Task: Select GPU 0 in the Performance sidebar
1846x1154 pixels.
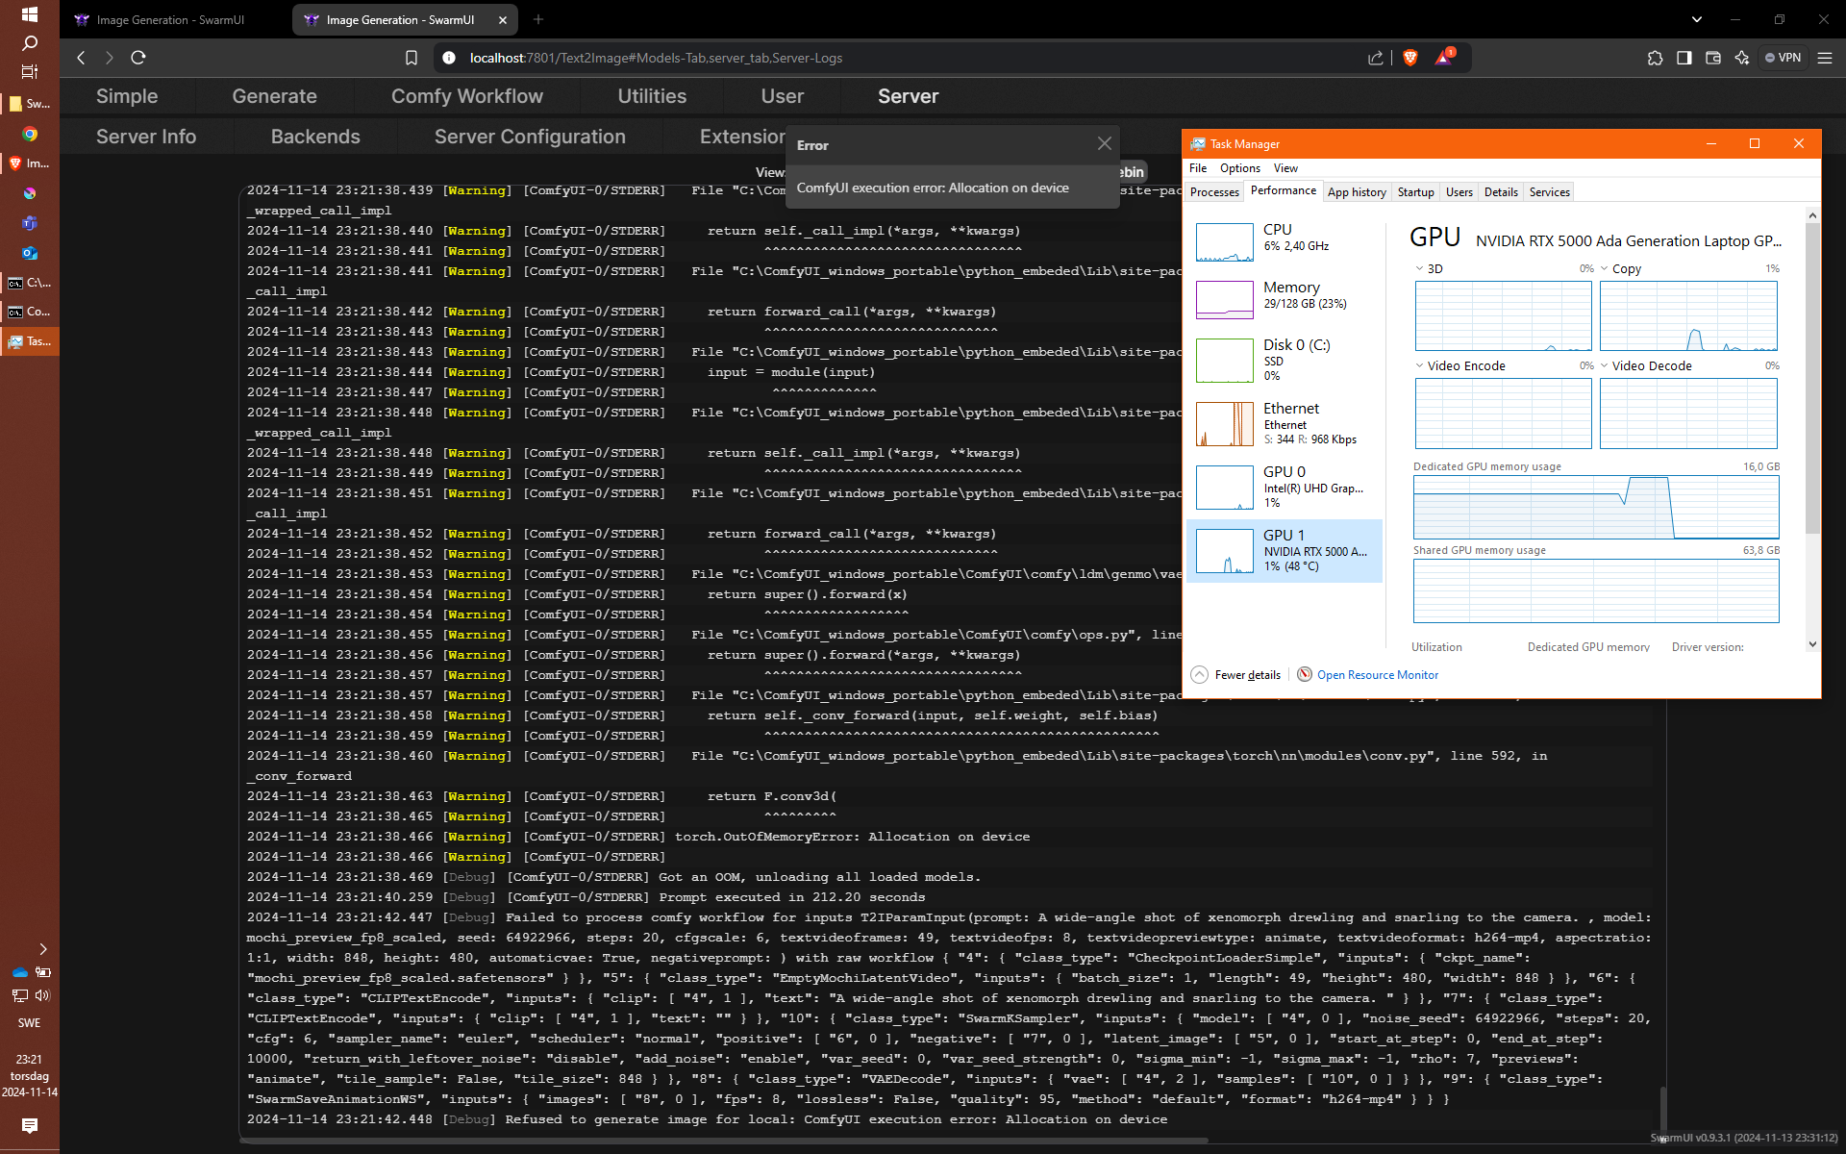Action: click(x=1285, y=487)
